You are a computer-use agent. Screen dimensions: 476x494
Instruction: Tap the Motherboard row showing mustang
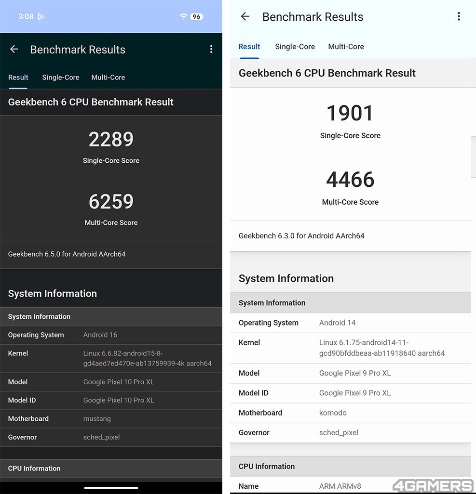pyautogui.click(x=111, y=419)
